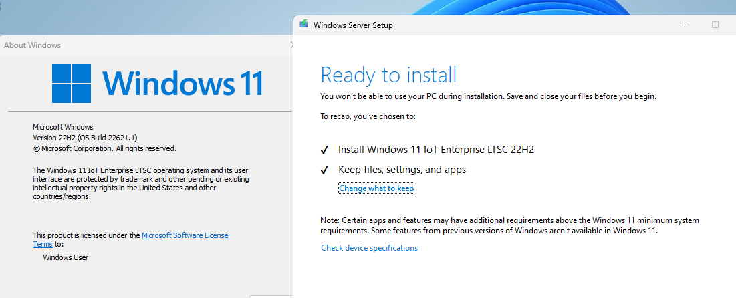Click the Windows 11 logo in About Windows
736x298 pixels.
click(x=157, y=84)
